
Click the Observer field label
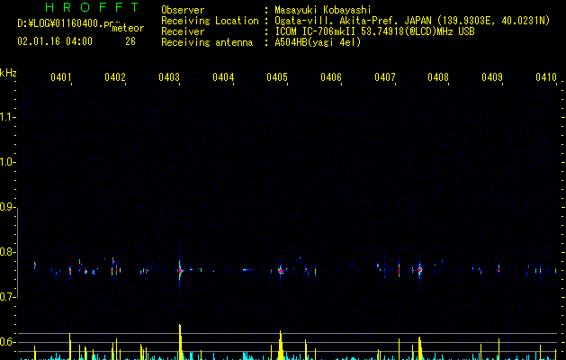pos(183,10)
